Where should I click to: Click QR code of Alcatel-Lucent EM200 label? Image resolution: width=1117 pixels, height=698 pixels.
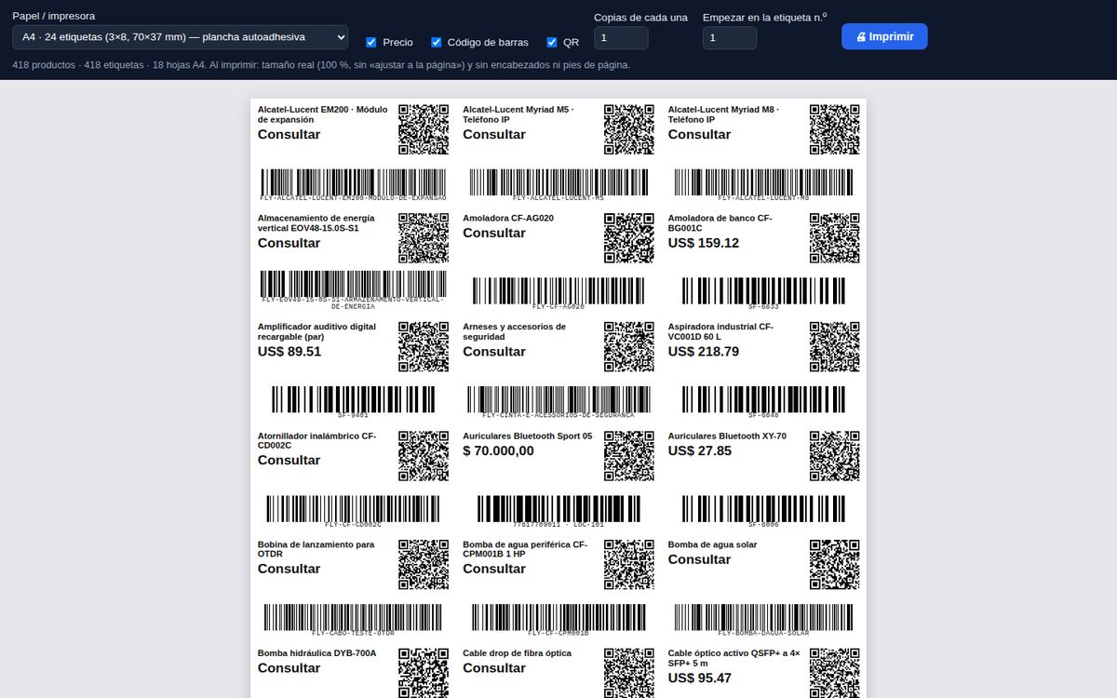pyautogui.click(x=424, y=129)
